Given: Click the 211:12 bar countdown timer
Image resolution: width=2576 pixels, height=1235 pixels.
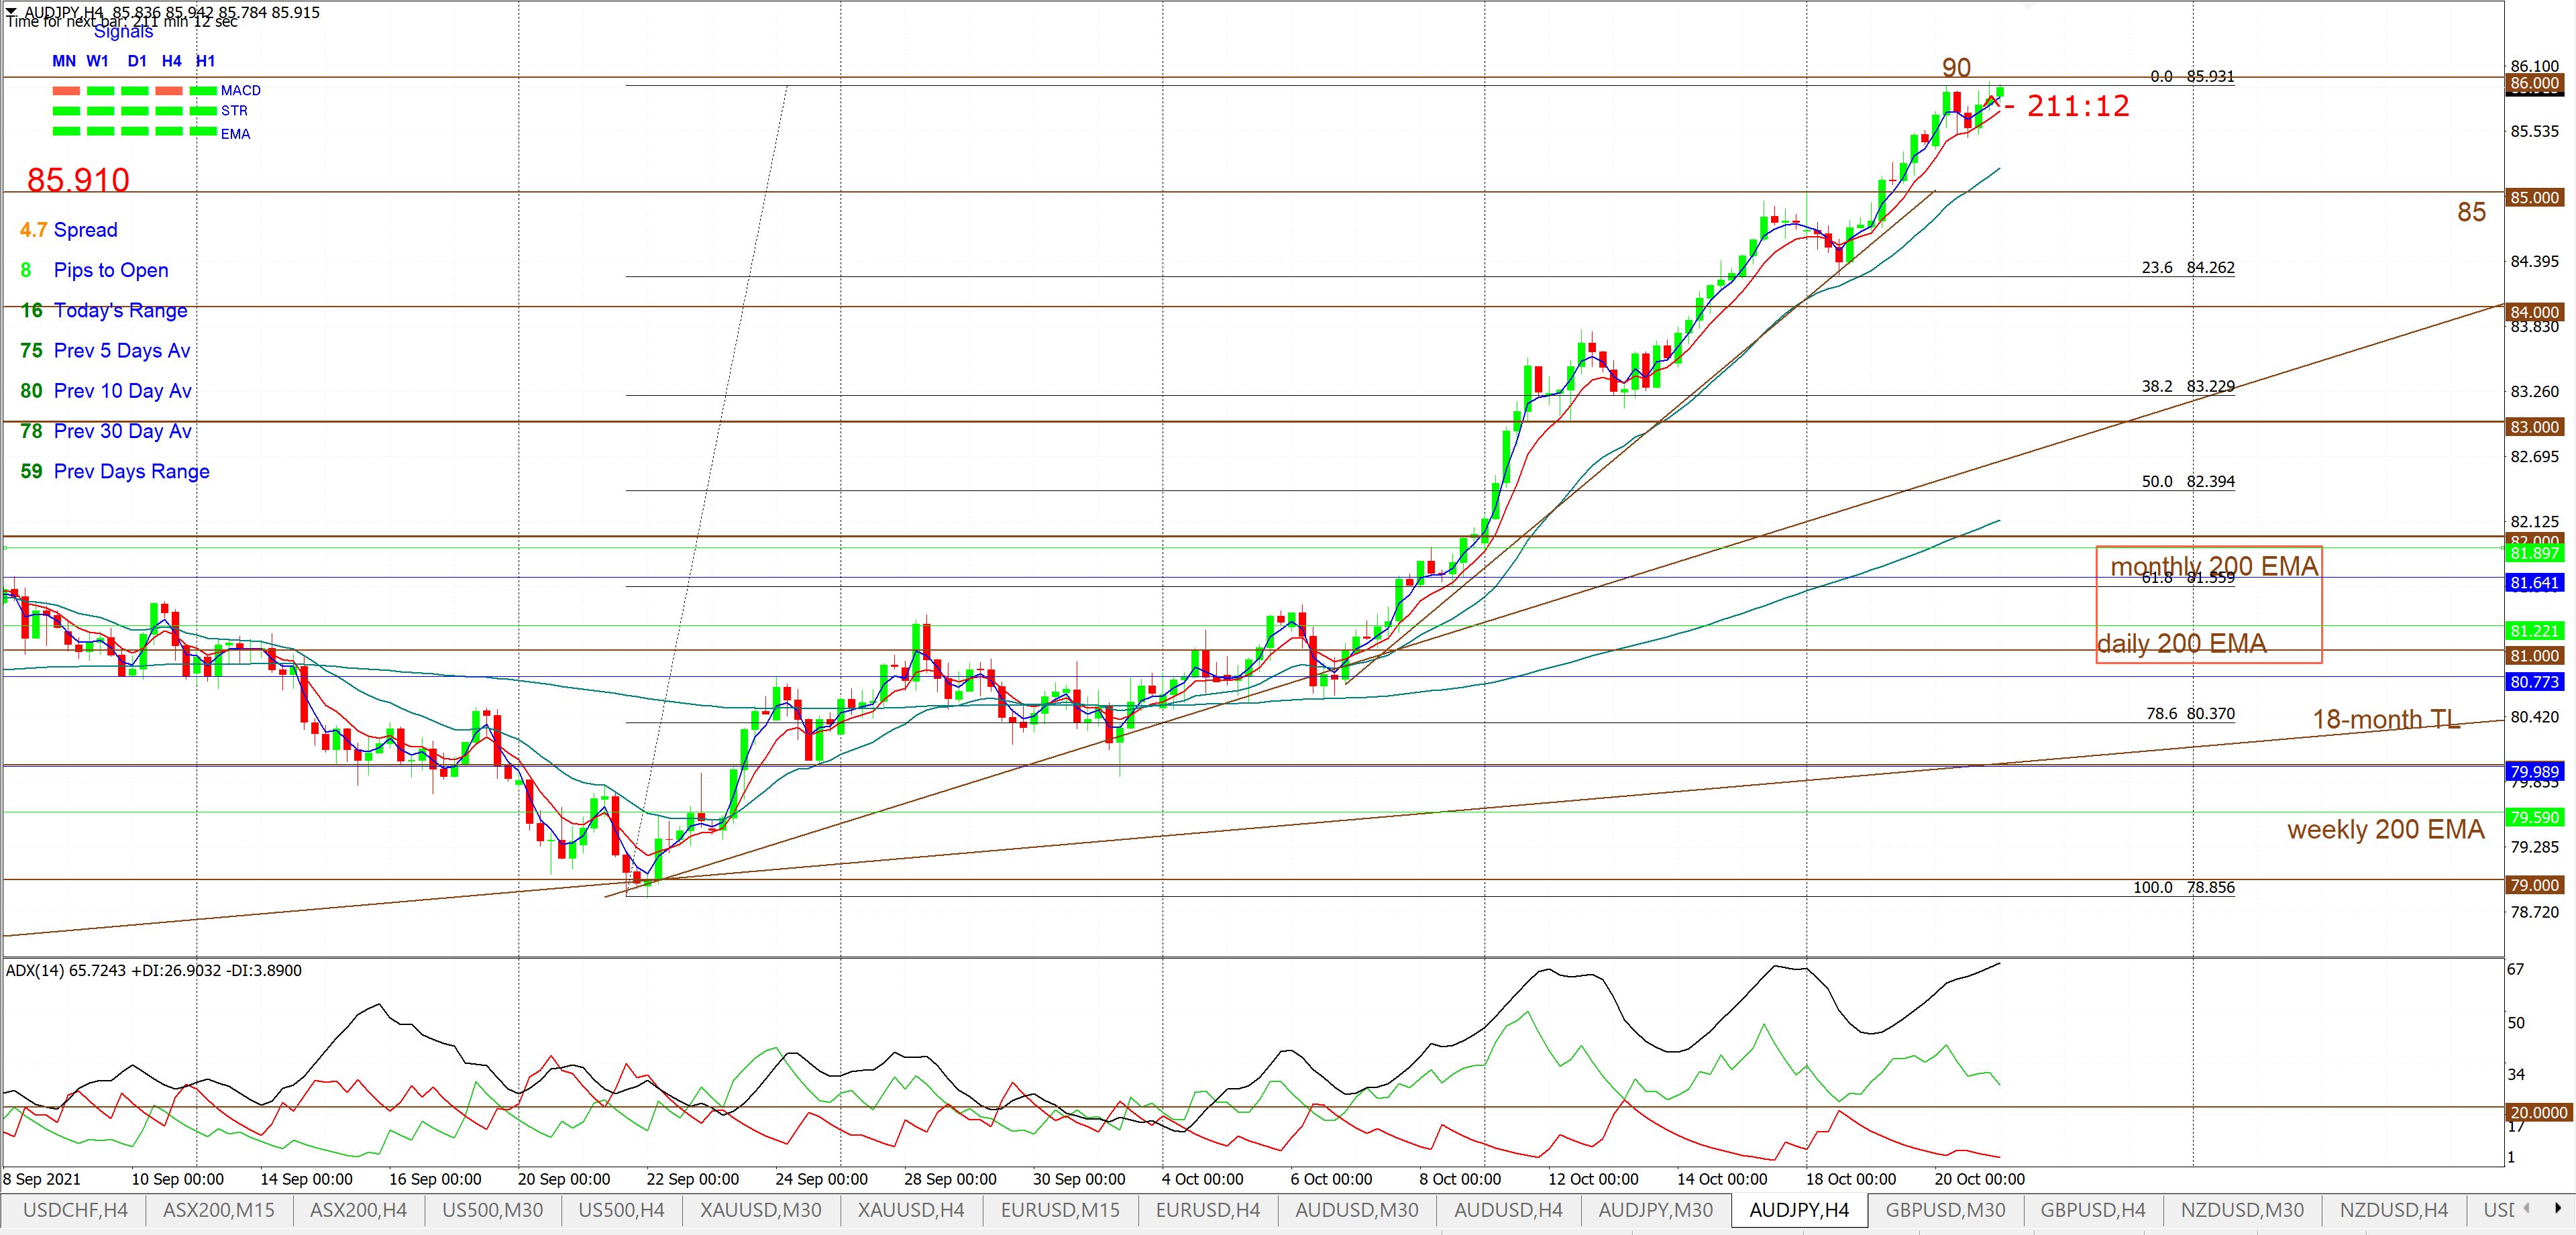Looking at the screenshot, I should pyautogui.click(x=2078, y=106).
